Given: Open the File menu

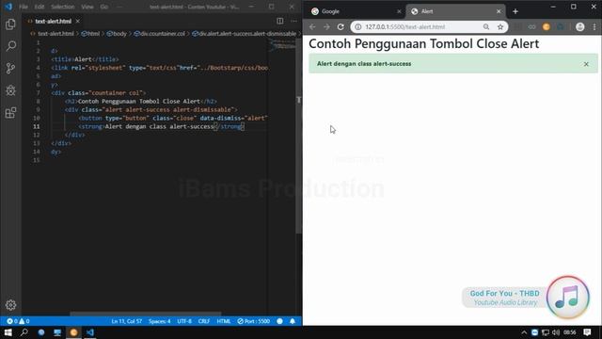Looking at the screenshot, I should 24,7.
